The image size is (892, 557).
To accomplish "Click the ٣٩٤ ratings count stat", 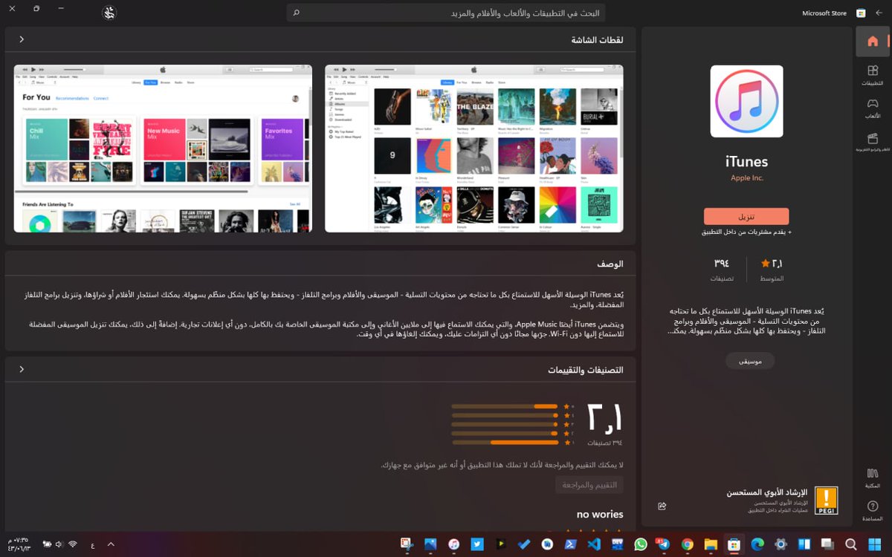I will click(722, 270).
